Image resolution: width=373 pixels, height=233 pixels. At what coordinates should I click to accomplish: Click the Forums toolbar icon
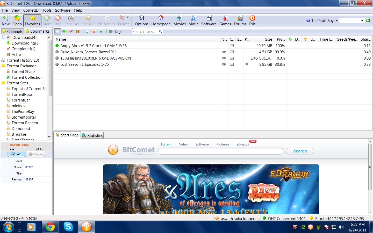pos(240,20)
